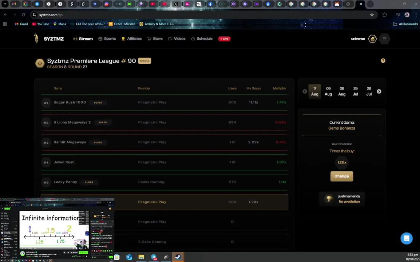Open the Chrome profile avatar
The image size is (420, 262).
pyautogui.click(x=407, y=15)
